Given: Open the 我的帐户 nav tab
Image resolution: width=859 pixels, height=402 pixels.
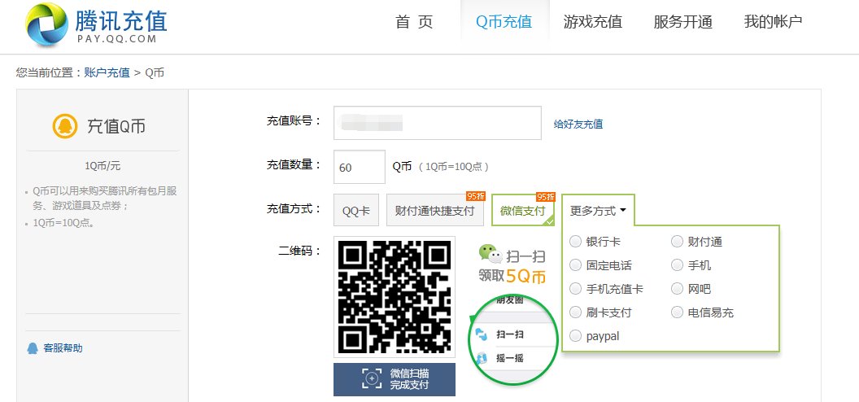Looking at the screenshot, I should point(773,22).
